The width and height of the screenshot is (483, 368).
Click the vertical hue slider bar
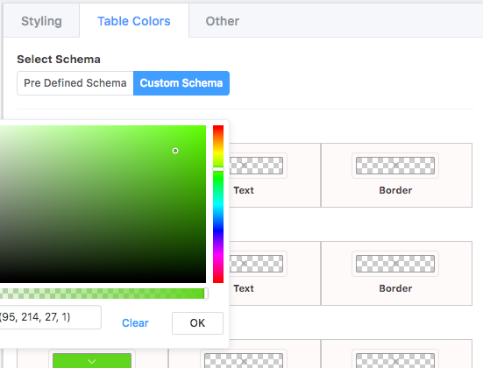[x=218, y=204]
